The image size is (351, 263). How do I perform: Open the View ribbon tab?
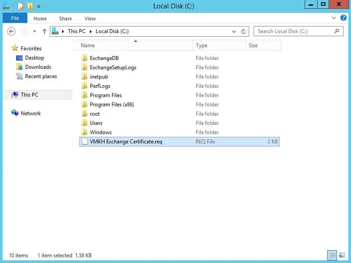[90, 19]
